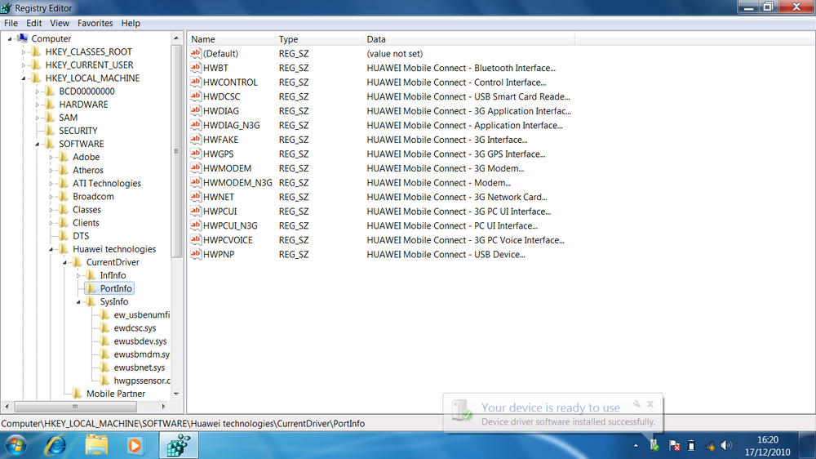Select the DTS key
The width and height of the screenshot is (816, 459).
(x=81, y=235)
